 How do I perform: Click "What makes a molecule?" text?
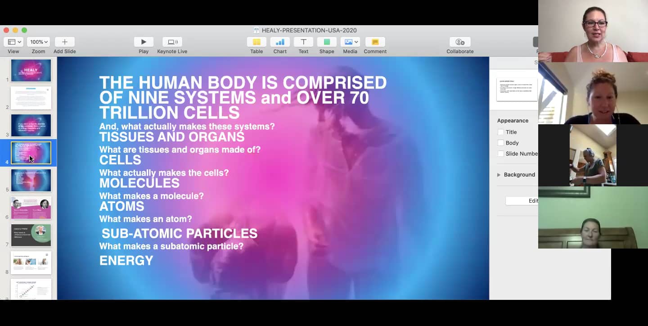[x=152, y=196]
